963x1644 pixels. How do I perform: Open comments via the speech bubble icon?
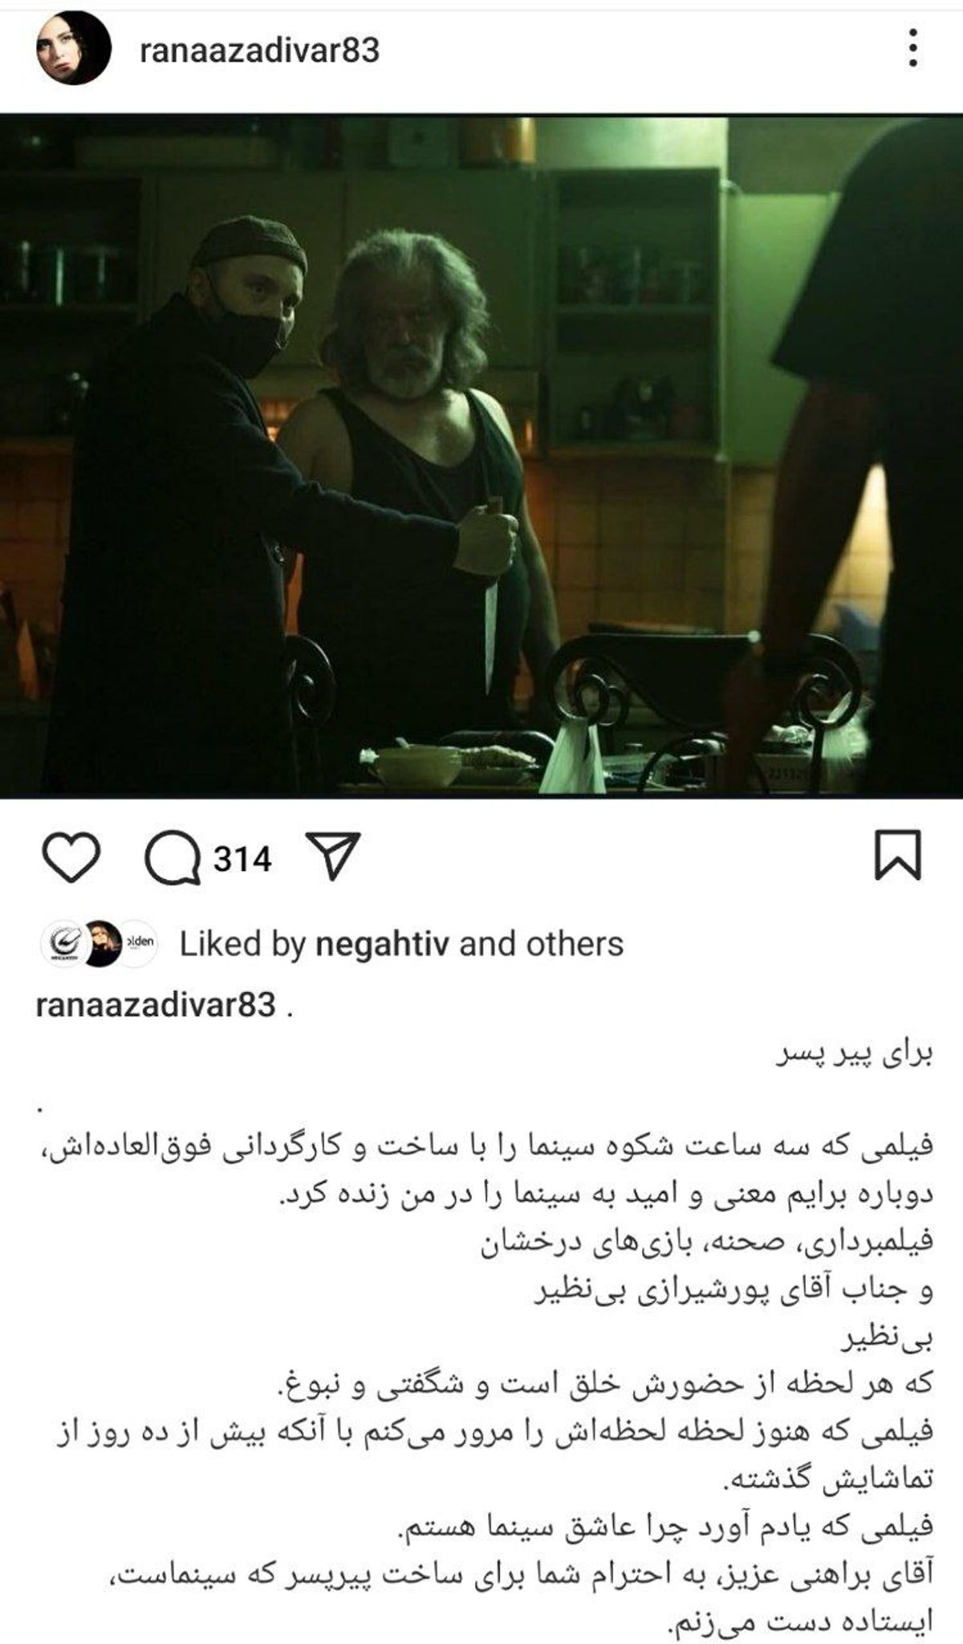pos(173,859)
